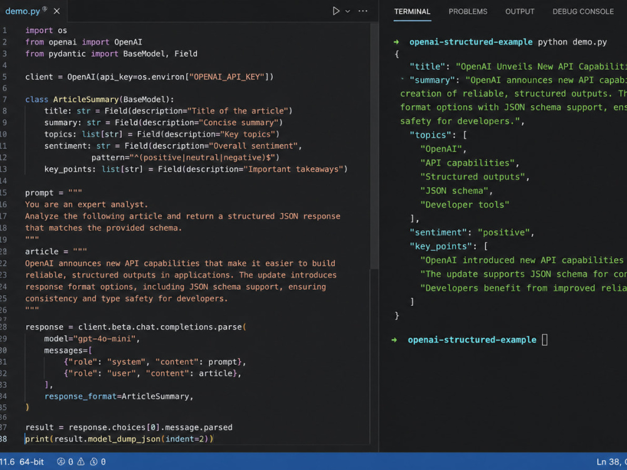Click the 'Key topics' description string
This screenshot has height=470, width=627.
click(x=248, y=134)
